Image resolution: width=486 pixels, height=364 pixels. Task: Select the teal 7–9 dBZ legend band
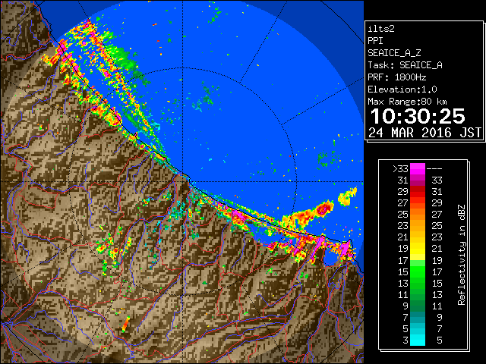point(418,317)
